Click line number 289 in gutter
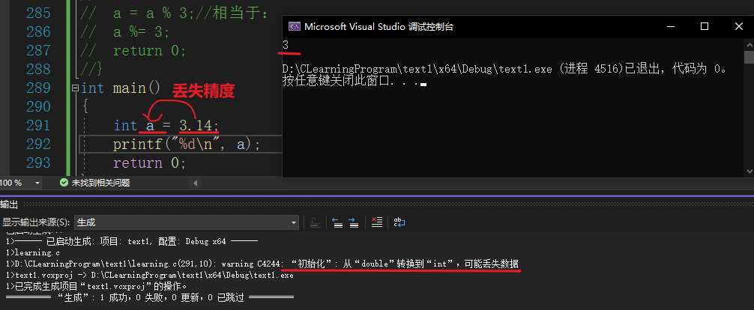 click(x=38, y=88)
